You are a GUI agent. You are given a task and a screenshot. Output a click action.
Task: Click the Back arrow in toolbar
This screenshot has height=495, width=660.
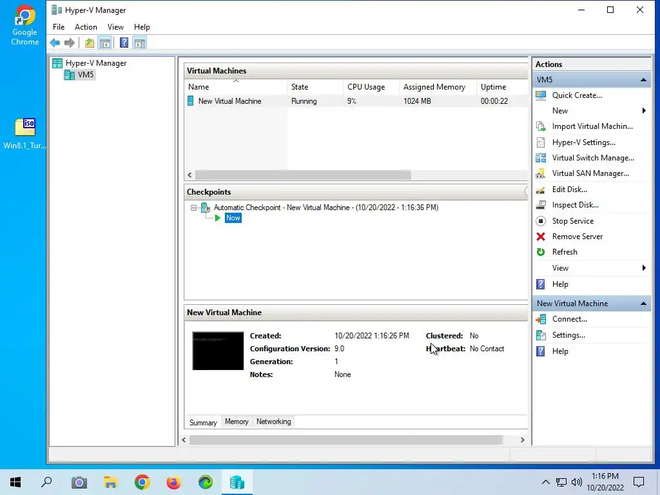pyautogui.click(x=55, y=43)
